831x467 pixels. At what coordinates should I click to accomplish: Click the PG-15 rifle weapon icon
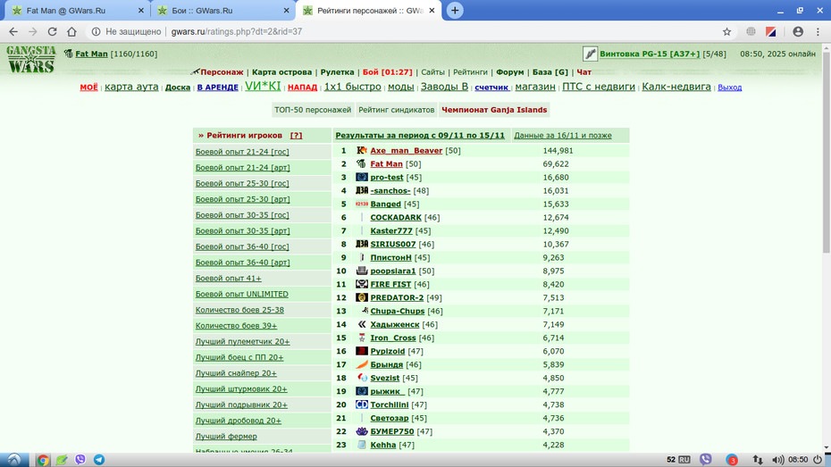pos(590,54)
